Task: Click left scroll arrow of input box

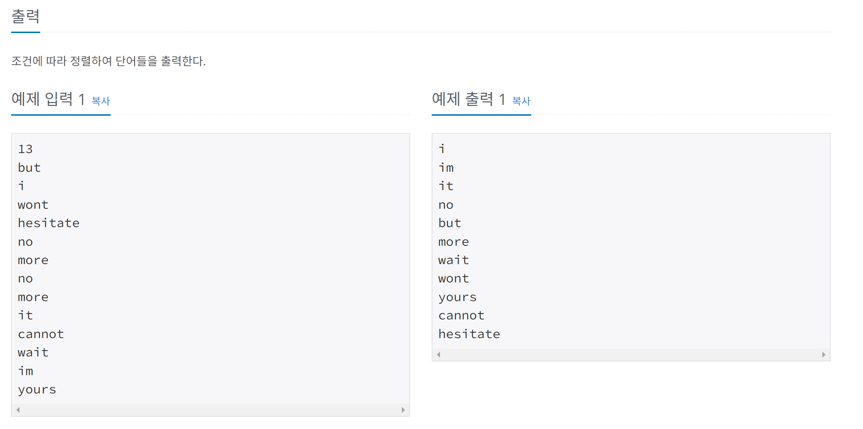Action: click(18, 410)
